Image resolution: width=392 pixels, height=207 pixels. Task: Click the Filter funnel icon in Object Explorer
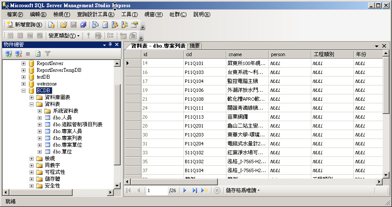48,54
